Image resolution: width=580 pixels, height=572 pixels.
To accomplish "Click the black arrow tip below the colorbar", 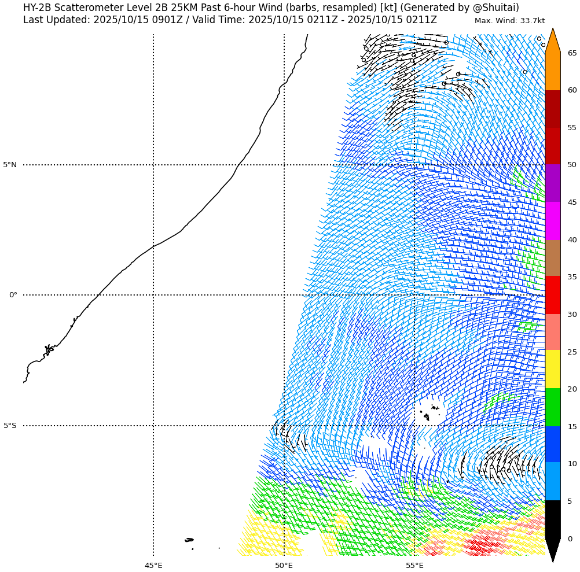I will (553, 551).
